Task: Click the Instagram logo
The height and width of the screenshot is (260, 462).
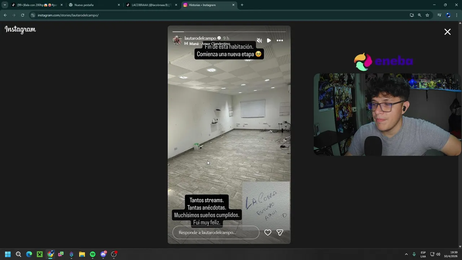Action: [20, 30]
